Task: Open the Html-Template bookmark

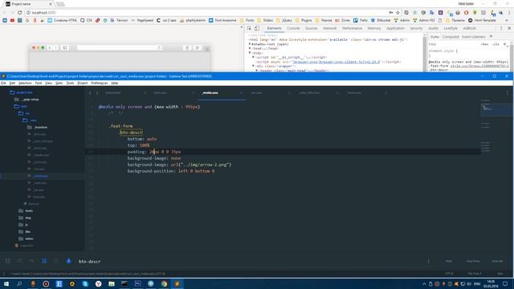Action: pyautogui.click(x=482, y=20)
